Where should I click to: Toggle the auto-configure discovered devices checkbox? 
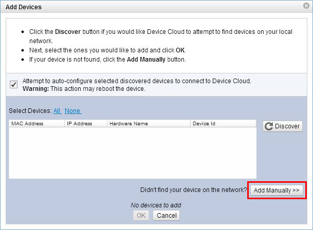point(14,84)
